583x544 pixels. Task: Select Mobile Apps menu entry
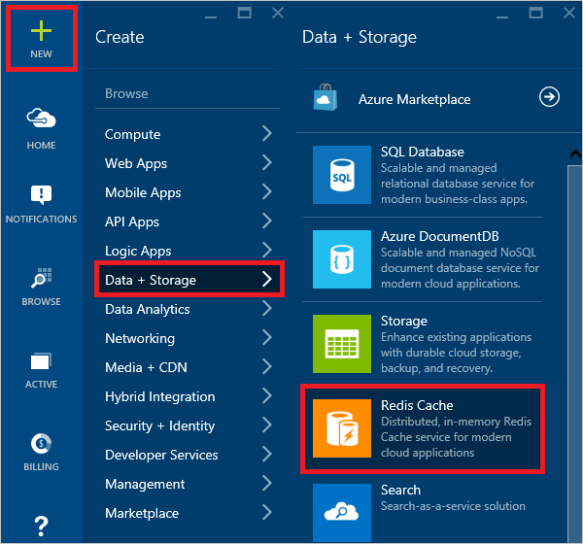click(143, 192)
